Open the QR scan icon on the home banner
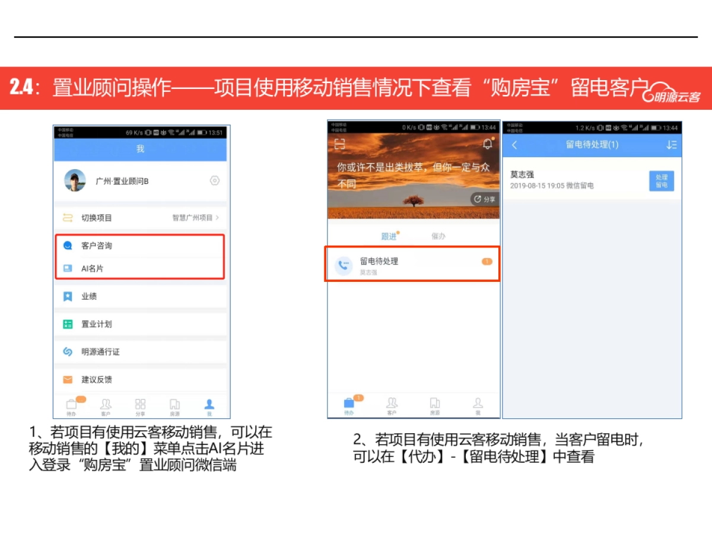 (x=340, y=144)
